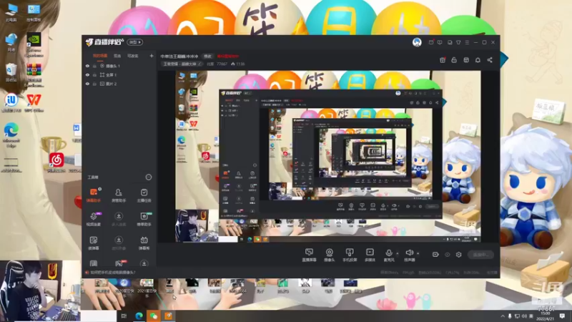Open the 主播任务 tool

click(144, 195)
